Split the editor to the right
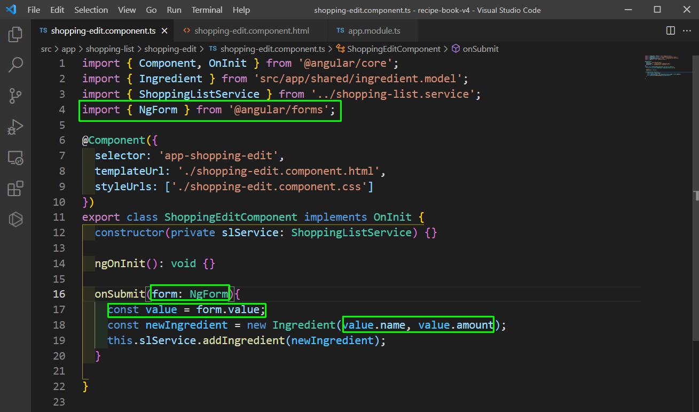 click(671, 31)
